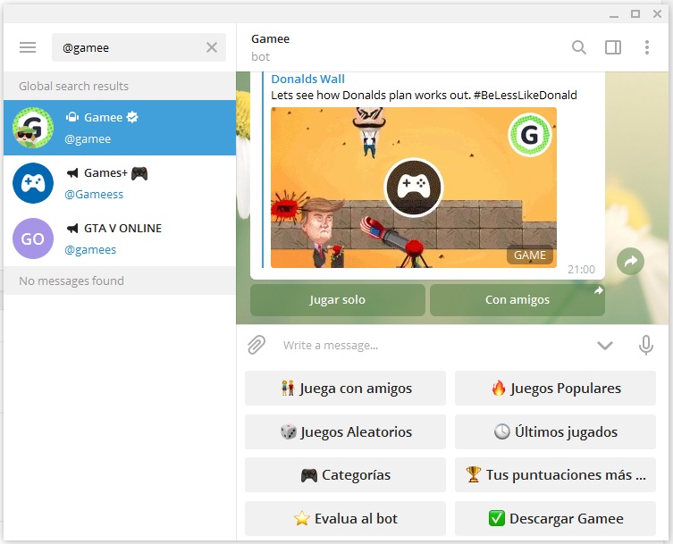Viewport: 673px width, 544px height.
Task: Click the Gamee chat title header
Action: [271, 39]
